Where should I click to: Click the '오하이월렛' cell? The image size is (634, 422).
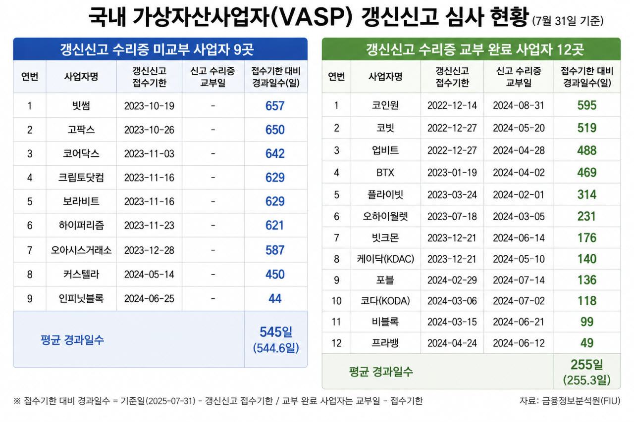tap(385, 216)
